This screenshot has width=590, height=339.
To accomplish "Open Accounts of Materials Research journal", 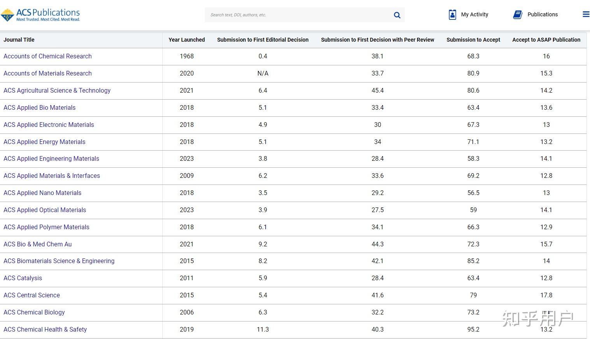I will click(47, 74).
